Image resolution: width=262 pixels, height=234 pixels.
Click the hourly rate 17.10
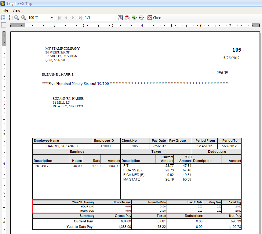tap(96, 166)
